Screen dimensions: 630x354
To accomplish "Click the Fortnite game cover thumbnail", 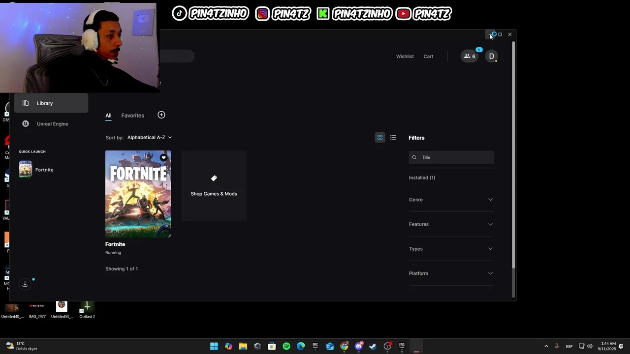I will coord(138,194).
